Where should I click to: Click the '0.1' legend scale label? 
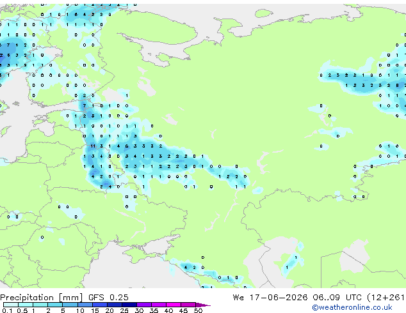pos(7,310)
